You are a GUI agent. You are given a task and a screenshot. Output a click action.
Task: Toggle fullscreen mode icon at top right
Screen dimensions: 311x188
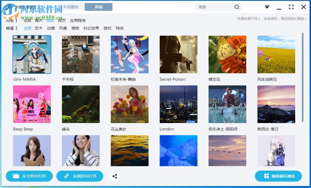tap(291, 7)
